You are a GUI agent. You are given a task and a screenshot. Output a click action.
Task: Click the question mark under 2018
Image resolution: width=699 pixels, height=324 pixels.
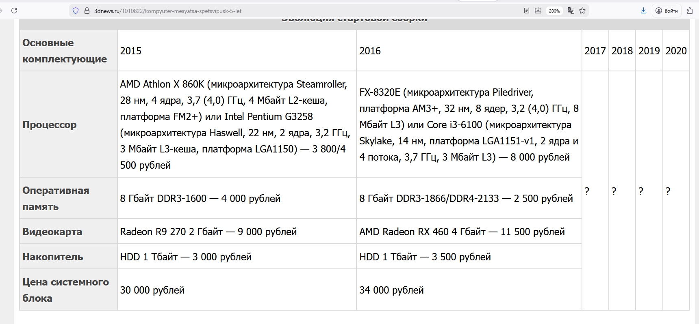point(614,191)
